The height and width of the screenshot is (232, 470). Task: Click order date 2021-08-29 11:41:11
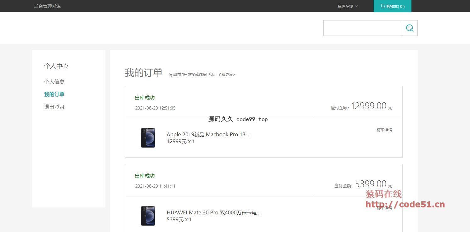tap(155, 186)
